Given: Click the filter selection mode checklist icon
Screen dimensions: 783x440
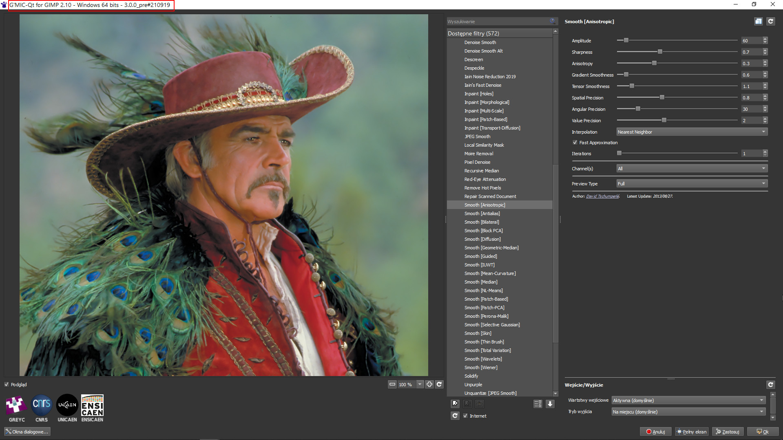Looking at the screenshot, I should tap(537, 404).
